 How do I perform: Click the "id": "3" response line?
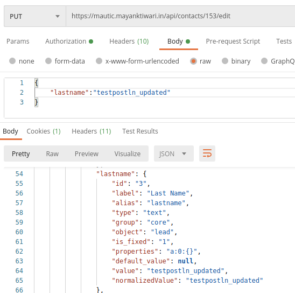[131, 184]
